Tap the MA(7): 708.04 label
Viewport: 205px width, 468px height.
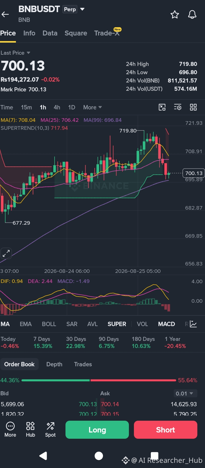click(x=18, y=120)
